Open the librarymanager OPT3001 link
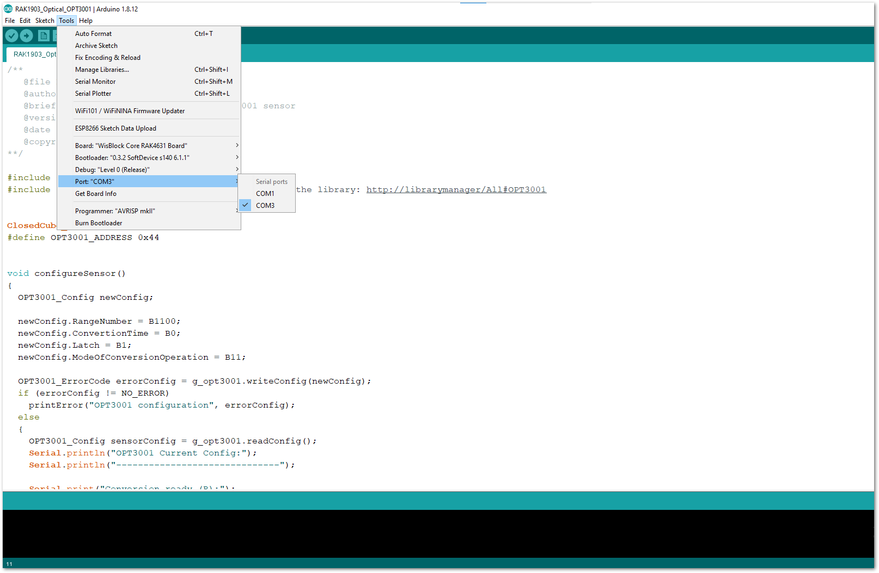The width and height of the screenshot is (879, 573). tap(456, 190)
